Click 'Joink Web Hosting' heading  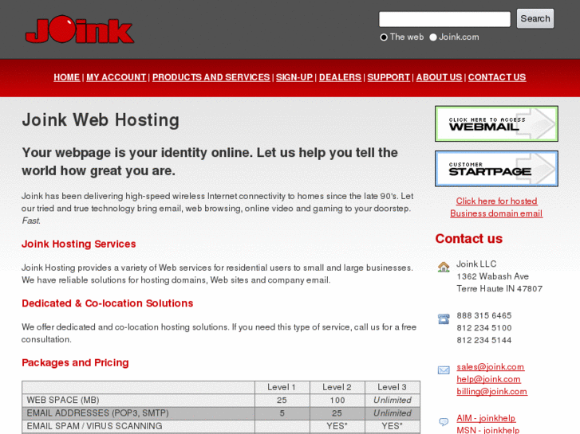[x=101, y=120]
